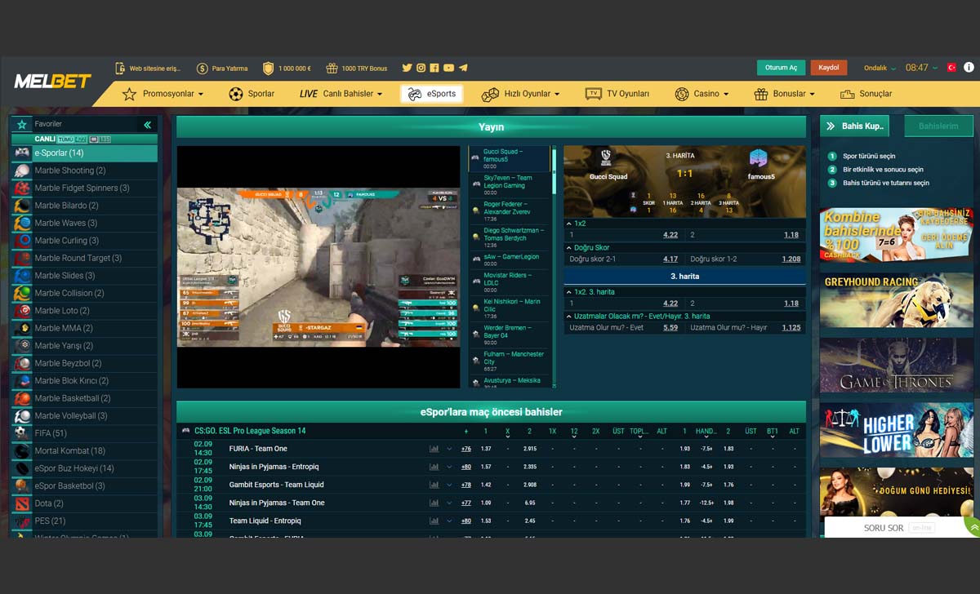Click the FIFA soccer ball icon
Screen dimensions: 980x594
click(x=22, y=433)
